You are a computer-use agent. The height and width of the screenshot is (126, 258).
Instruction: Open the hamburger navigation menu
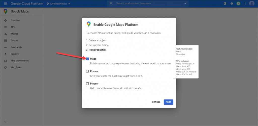(x=6, y=4)
